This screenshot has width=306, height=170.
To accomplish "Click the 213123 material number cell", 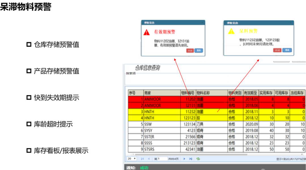I will 188,143.
